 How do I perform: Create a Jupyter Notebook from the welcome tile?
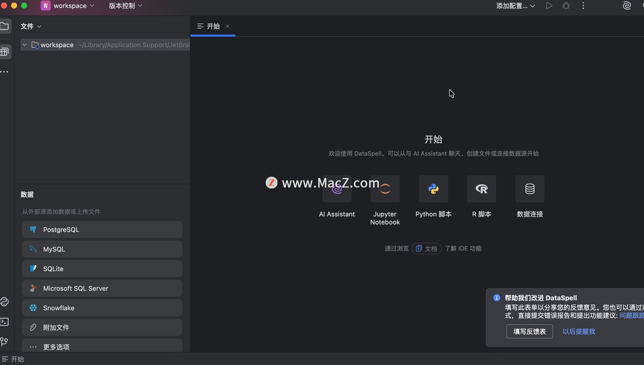click(385, 189)
